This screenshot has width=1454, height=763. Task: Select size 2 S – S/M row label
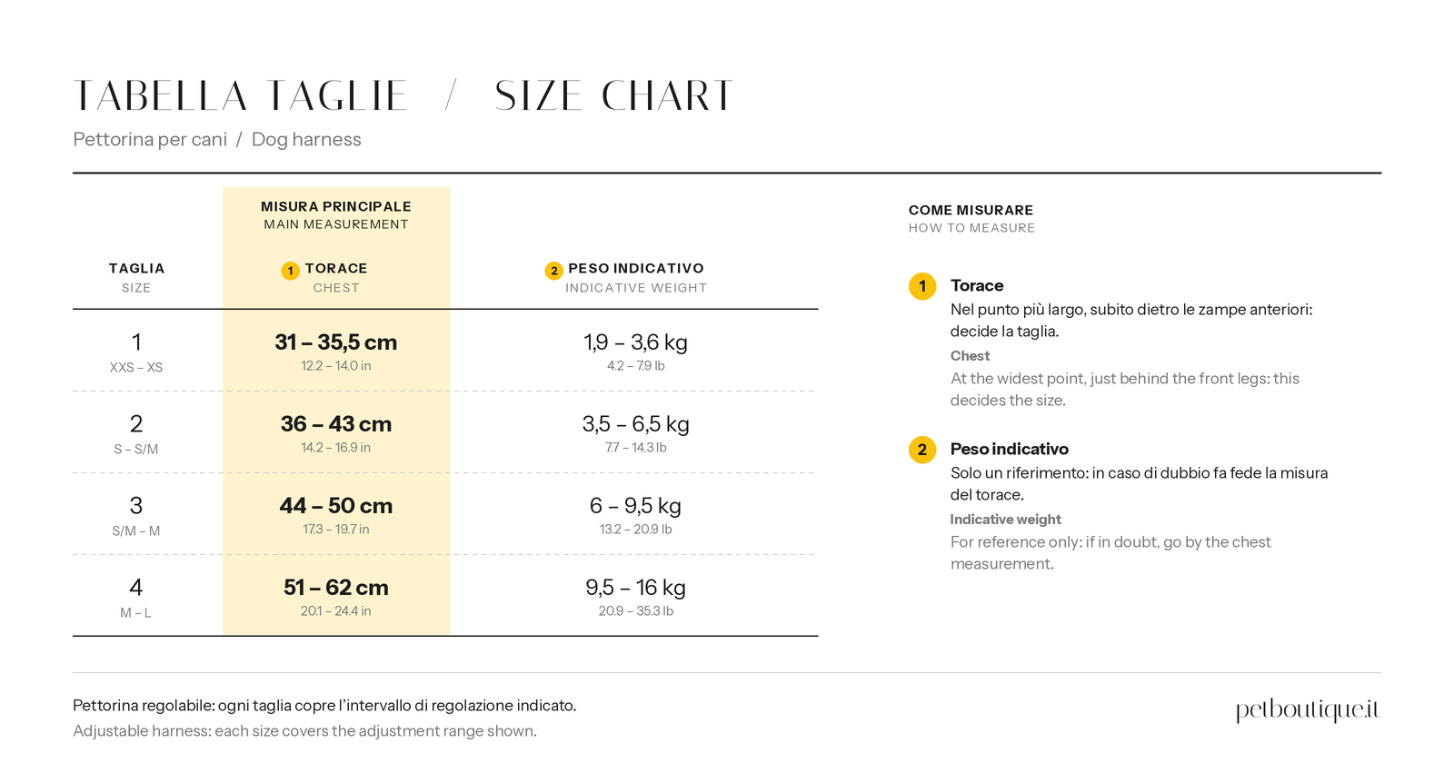pyautogui.click(x=136, y=434)
